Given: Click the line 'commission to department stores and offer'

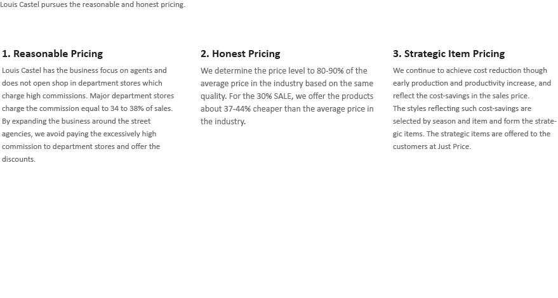Looking at the screenshot, I should (74, 146).
